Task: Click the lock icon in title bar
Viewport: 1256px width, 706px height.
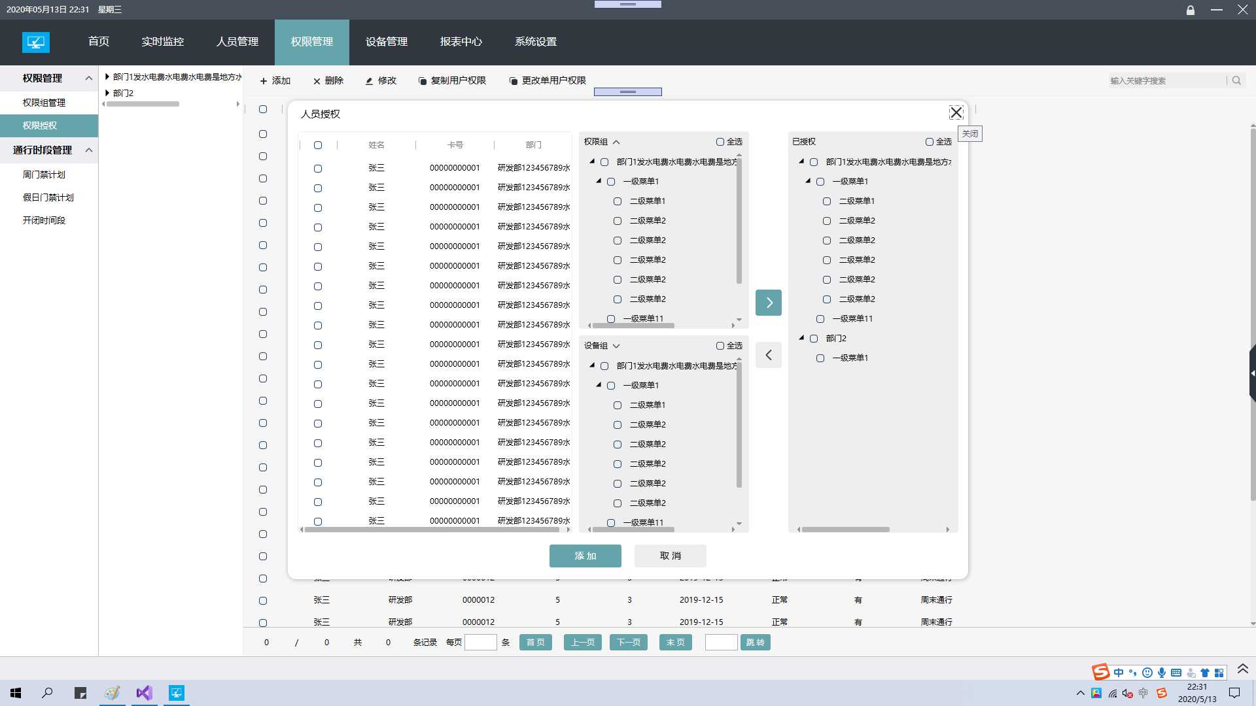Action: [x=1191, y=10]
